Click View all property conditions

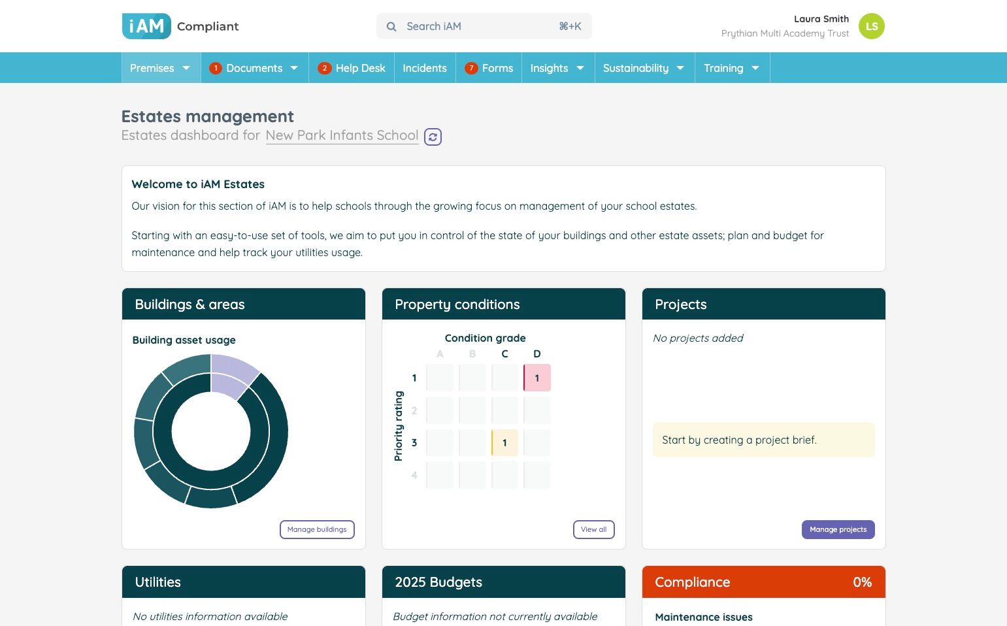593,529
